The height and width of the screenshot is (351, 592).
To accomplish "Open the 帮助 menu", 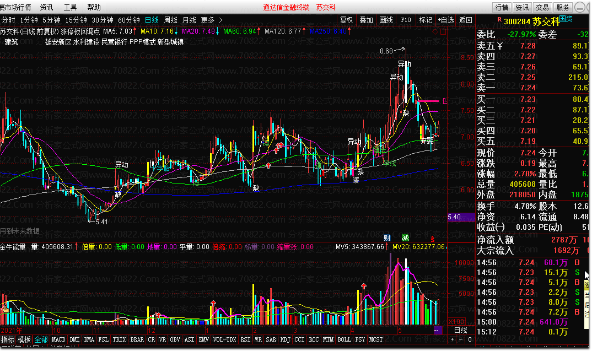I will [94, 7].
